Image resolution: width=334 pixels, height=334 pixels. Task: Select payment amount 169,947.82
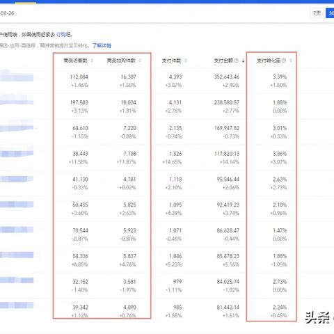click(227, 128)
